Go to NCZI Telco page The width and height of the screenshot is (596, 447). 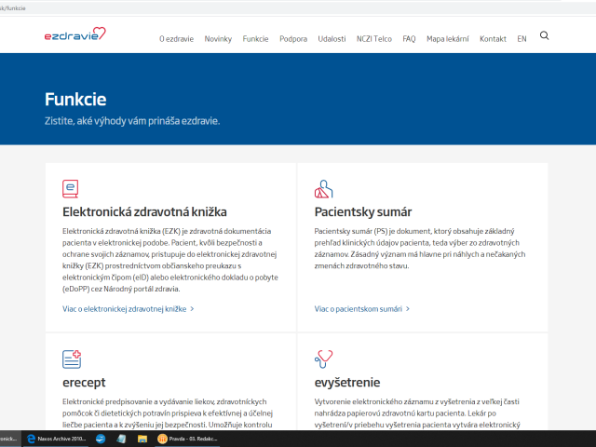coord(374,39)
